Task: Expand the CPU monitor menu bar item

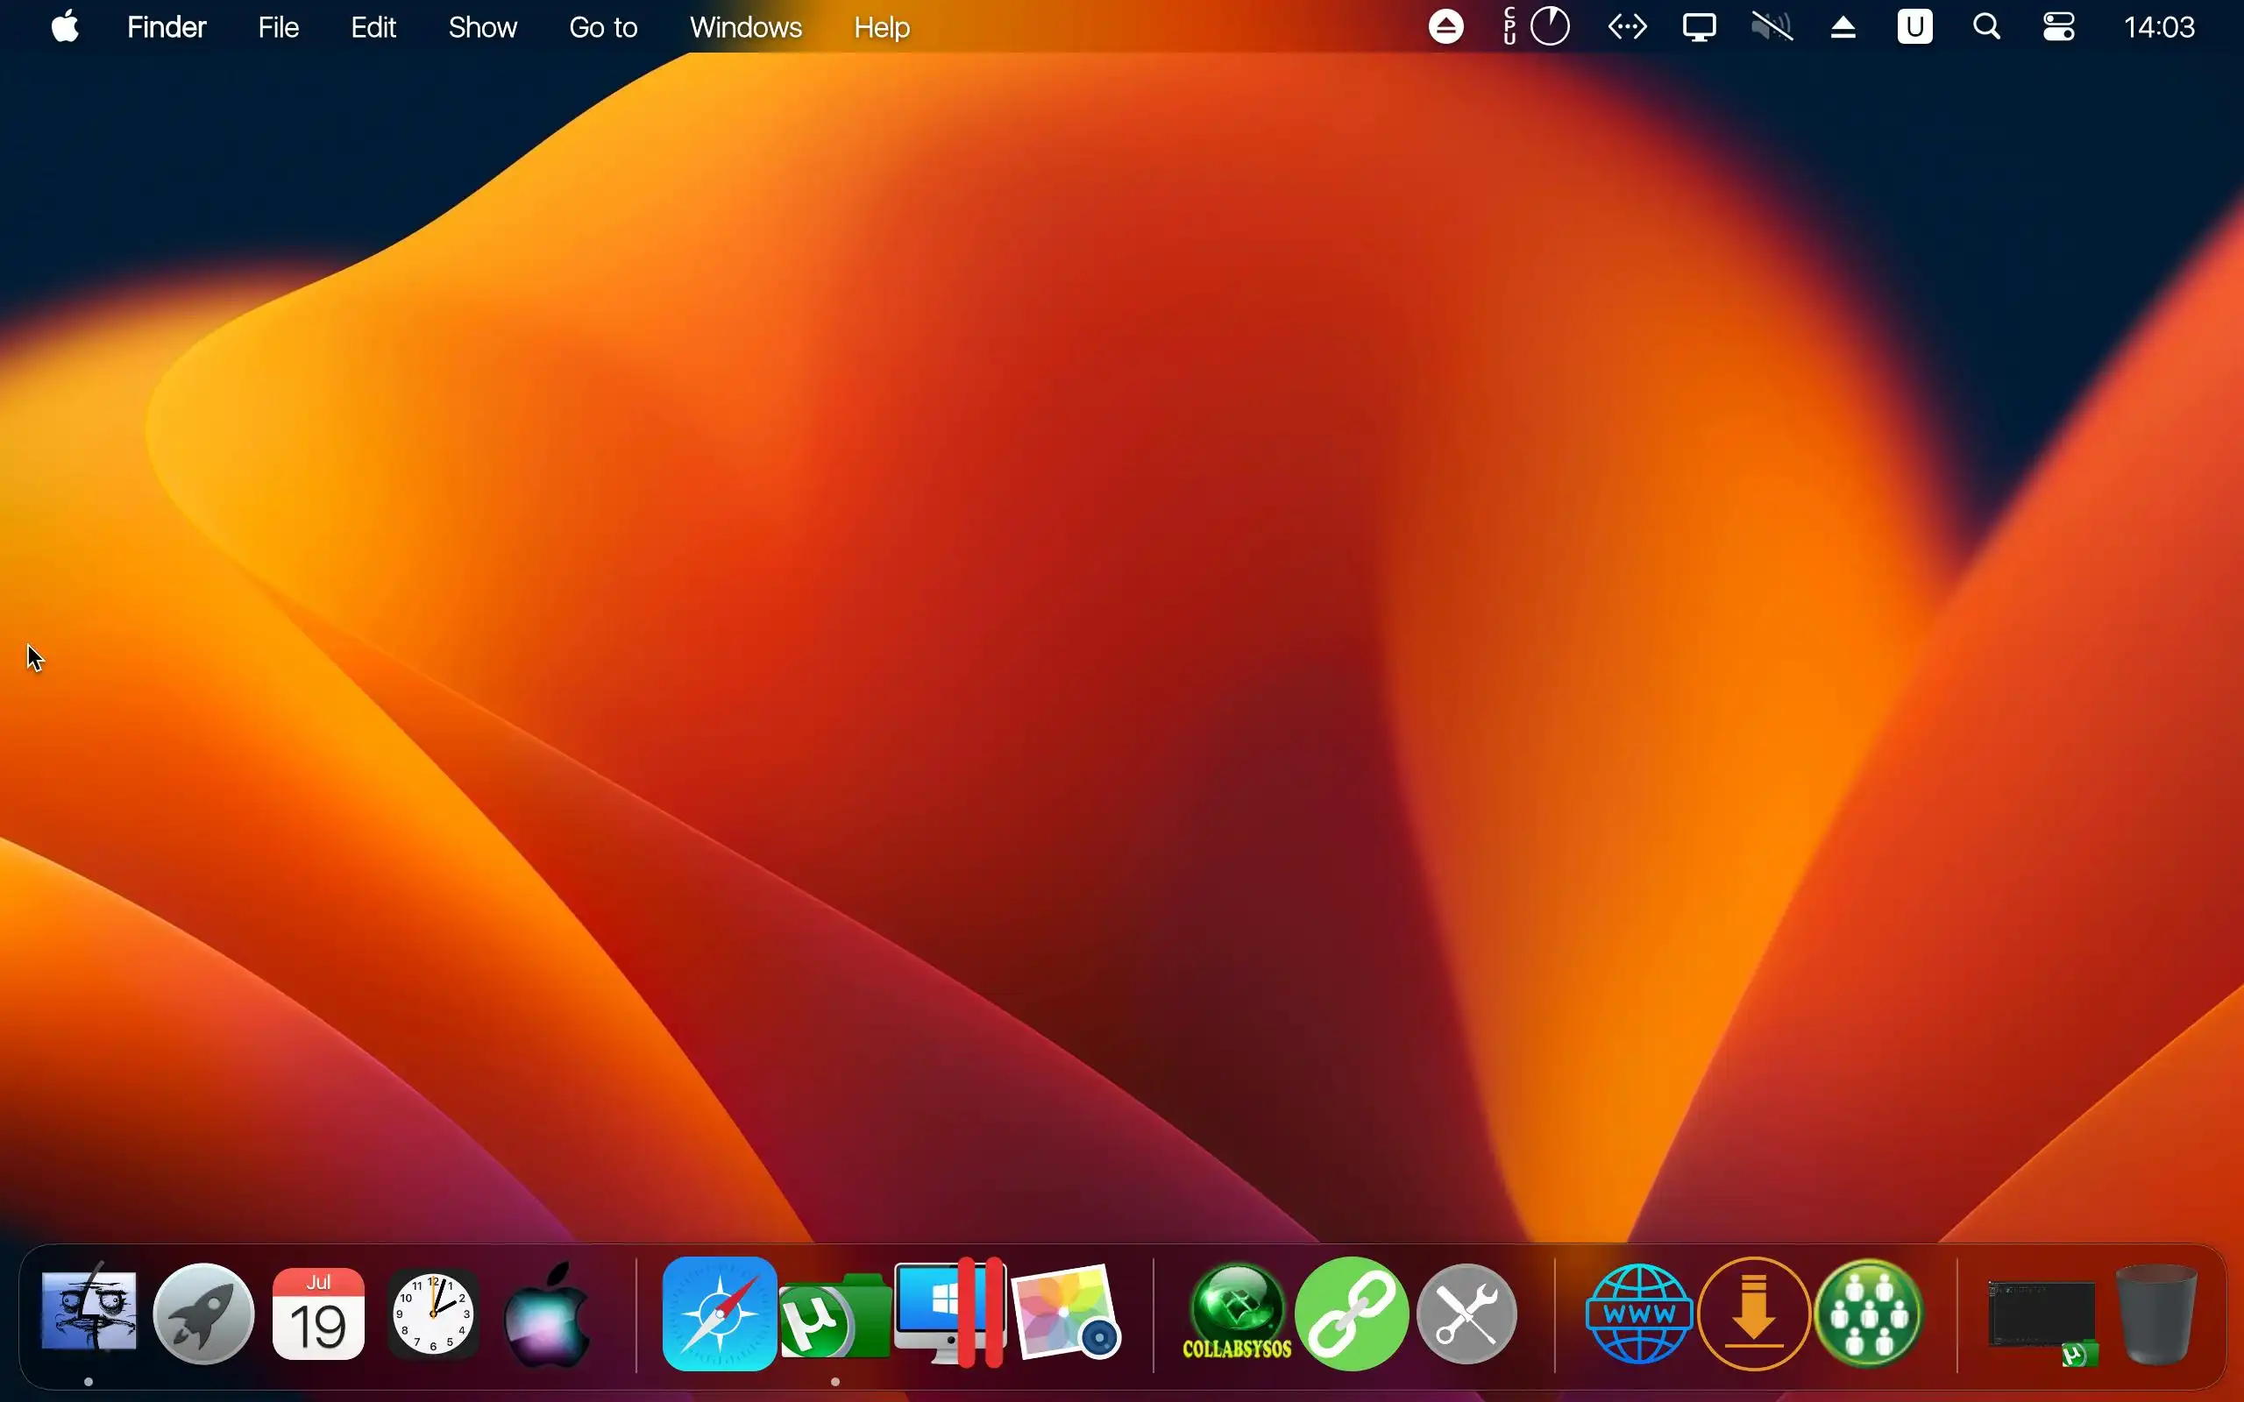Action: pos(1537,27)
